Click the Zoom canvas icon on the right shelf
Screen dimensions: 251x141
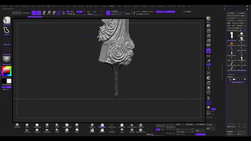click(208, 31)
